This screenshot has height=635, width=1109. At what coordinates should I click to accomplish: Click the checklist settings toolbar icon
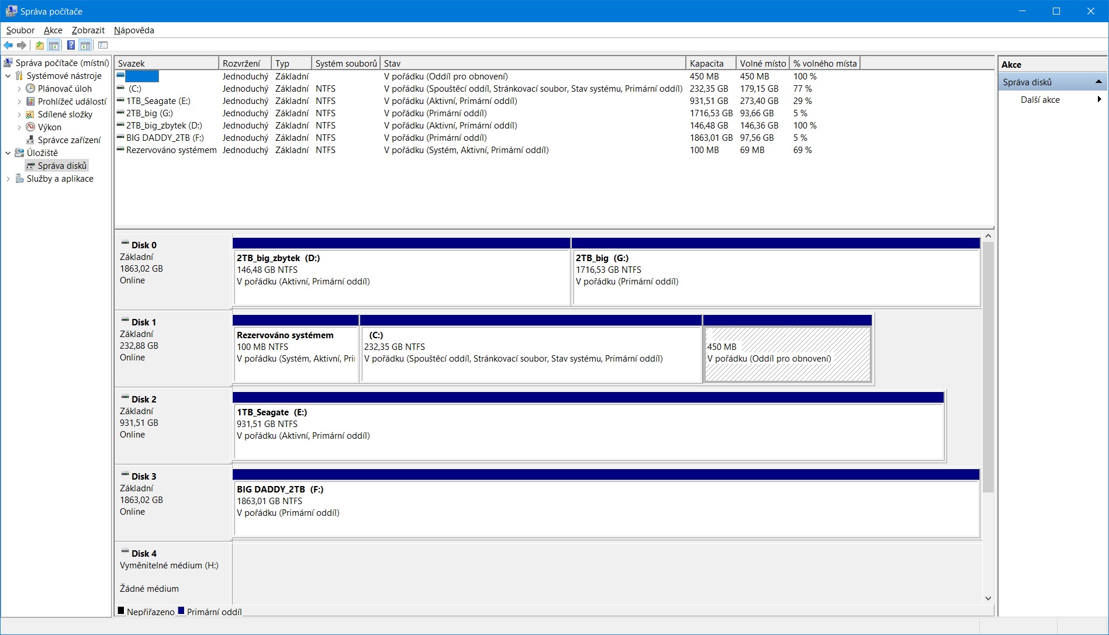tap(103, 46)
